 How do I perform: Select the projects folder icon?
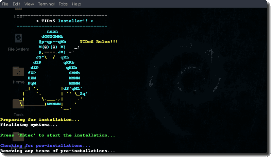click(x=18, y=138)
